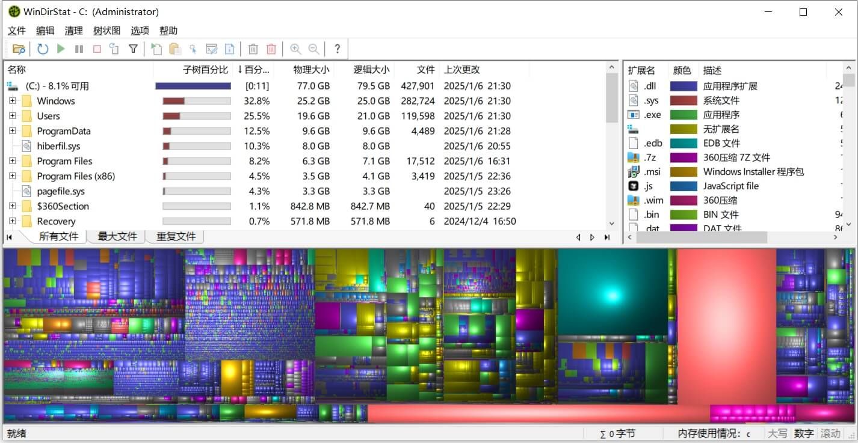858x443 pixels.
Task: Expand the Users folder node
Action: click(12, 116)
